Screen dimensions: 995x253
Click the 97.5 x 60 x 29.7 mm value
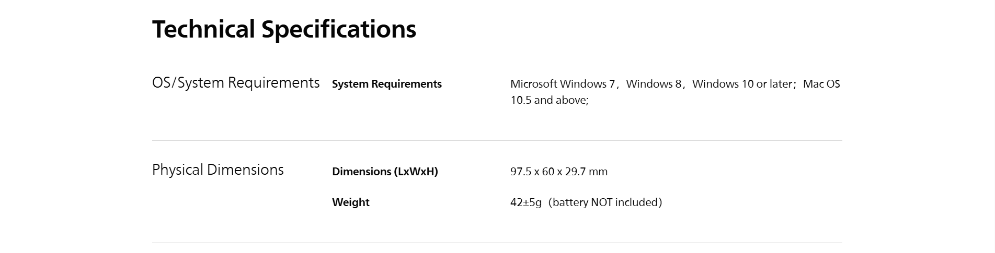coord(558,172)
